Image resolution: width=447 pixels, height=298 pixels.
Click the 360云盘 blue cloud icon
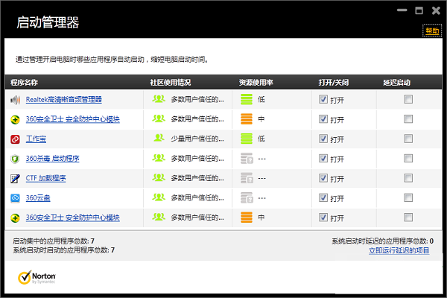tap(14, 198)
